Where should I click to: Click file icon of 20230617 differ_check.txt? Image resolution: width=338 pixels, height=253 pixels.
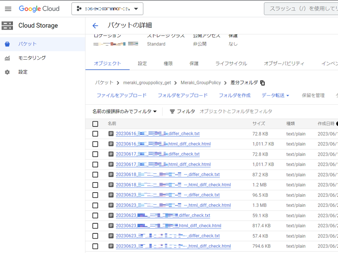click(x=111, y=154)
